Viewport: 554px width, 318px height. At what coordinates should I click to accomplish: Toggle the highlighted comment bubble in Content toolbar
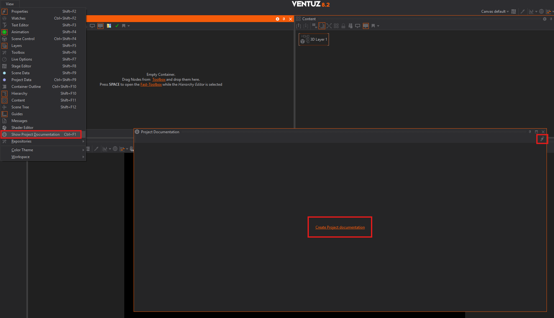click(366, 26)
